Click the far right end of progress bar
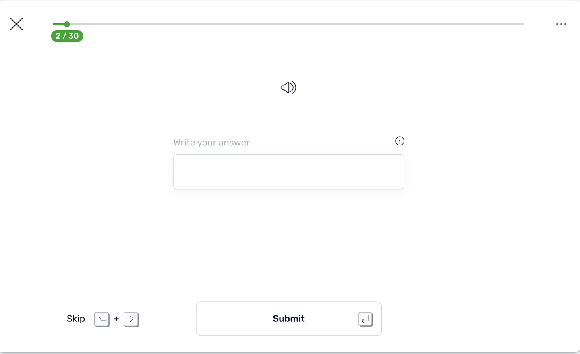The width and height of the screenshot is (580, 354). (x=523, y=24)
